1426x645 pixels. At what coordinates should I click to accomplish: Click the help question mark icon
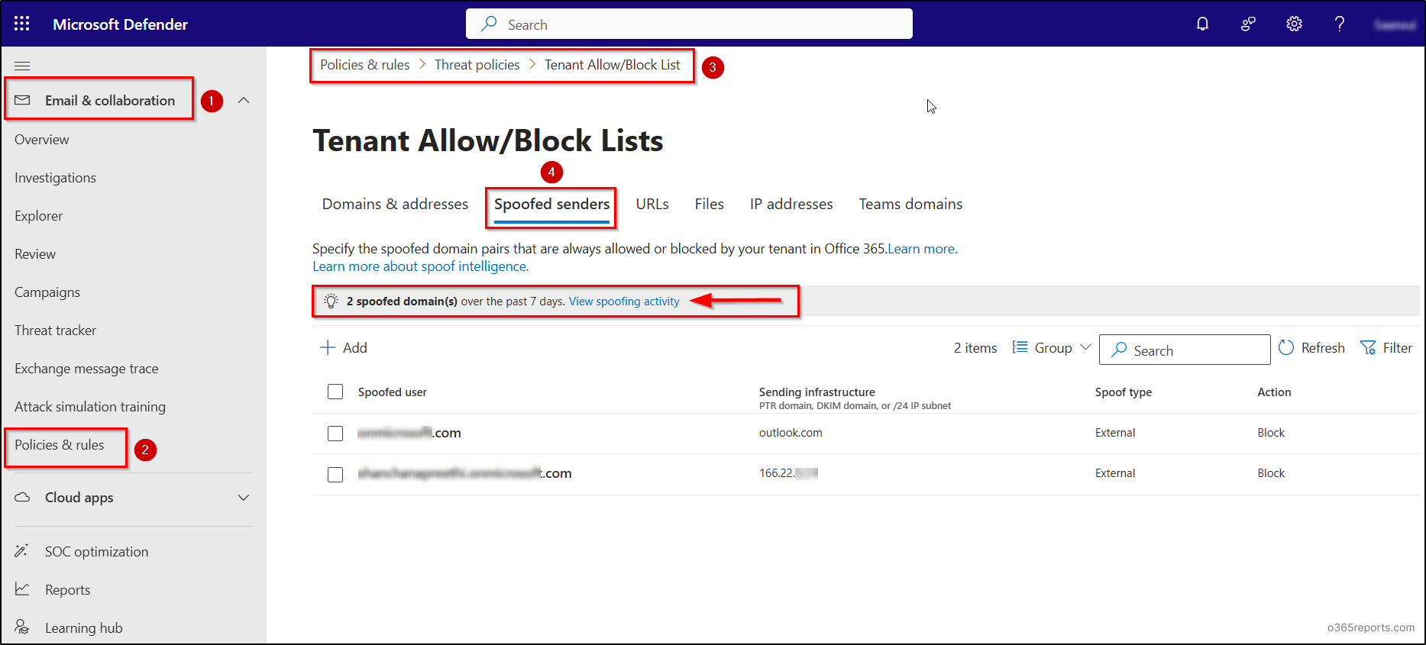coord(1340,24)
